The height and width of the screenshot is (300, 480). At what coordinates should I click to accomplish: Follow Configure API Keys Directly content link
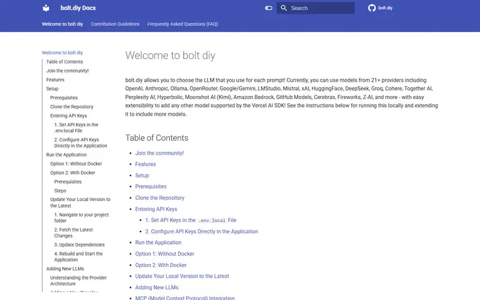click(x=202, y=232)
